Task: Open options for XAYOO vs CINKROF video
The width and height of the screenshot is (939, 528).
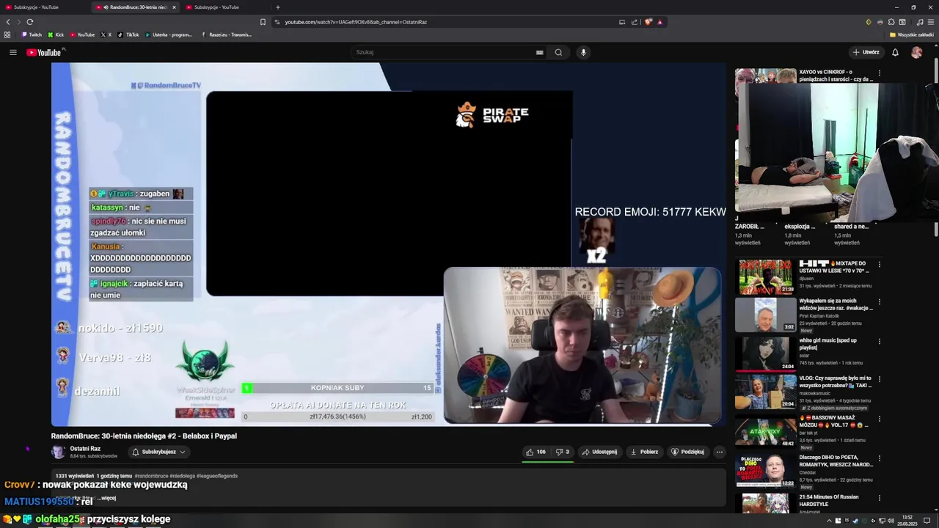Action: pos(879,73)
